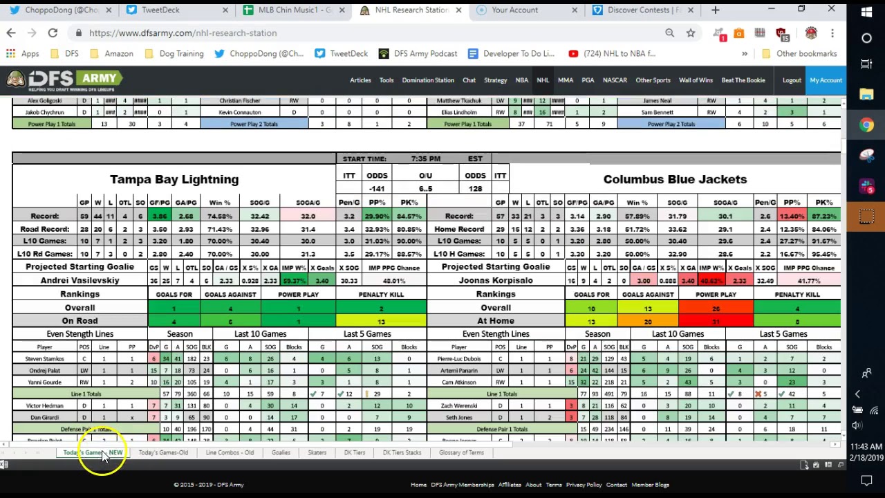The image size is (885, 498).
Task: Expand the hidden bookmarks chevron
Action: point(745,53)
